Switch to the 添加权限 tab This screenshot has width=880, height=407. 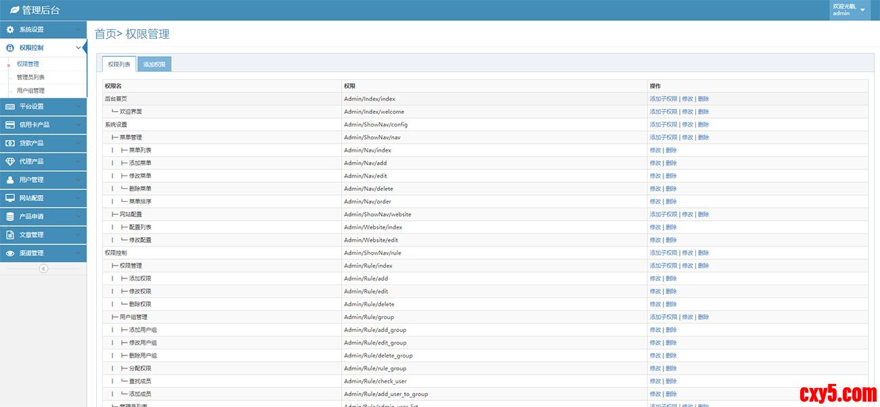tap(154, 64)
